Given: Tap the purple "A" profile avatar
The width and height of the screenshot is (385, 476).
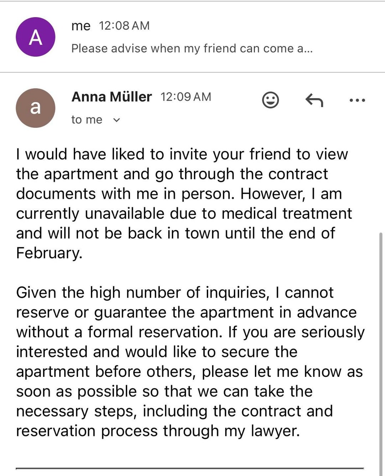Looking at the screenshot, I should click(x=35, y=37).
